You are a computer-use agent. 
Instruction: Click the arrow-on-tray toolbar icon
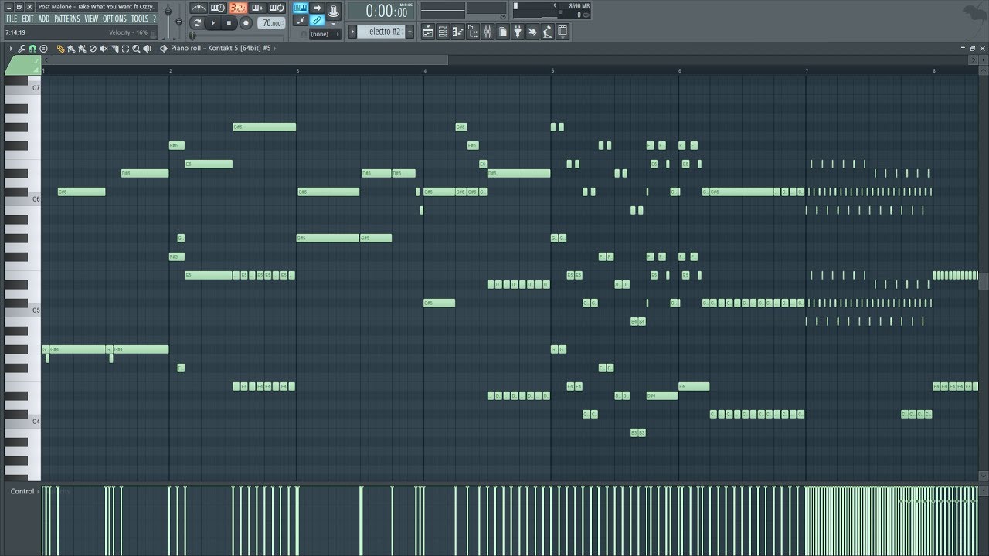click(x=532, y=32)
